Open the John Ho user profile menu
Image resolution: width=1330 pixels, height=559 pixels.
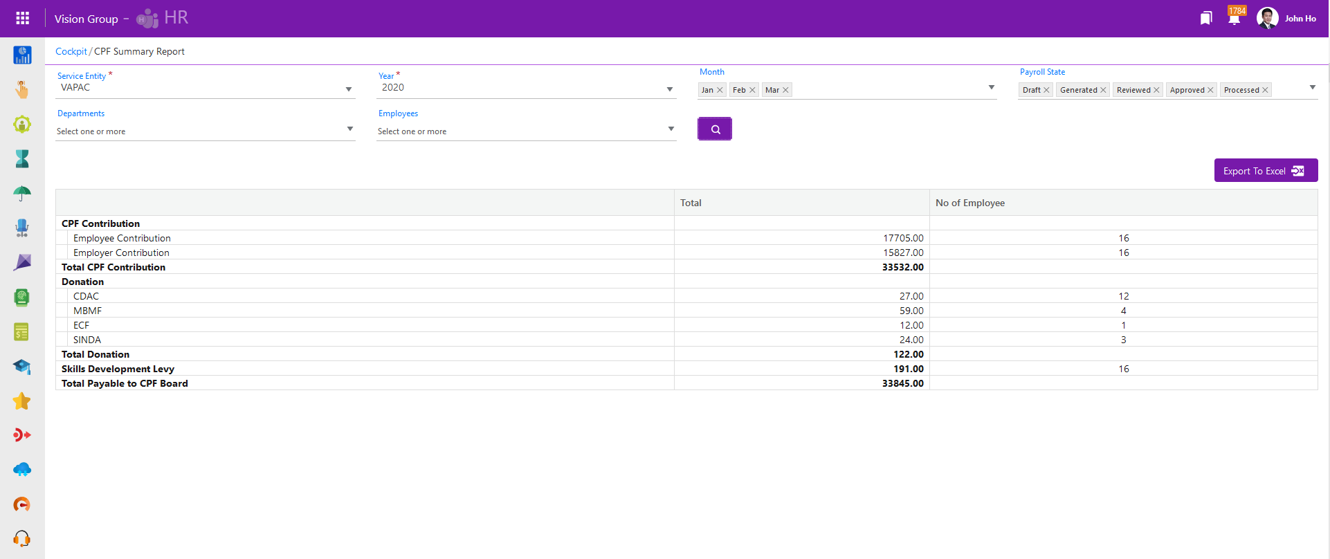pos(1287,19)
